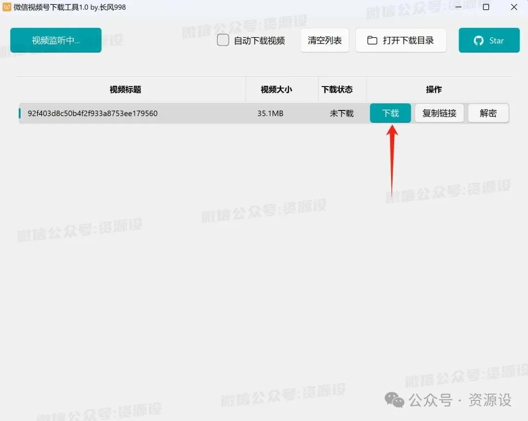Screen dimensions: 528x421
Task: Select video row 92f403d8c50b4f2f933a8753ee179560
Action: 264,113
